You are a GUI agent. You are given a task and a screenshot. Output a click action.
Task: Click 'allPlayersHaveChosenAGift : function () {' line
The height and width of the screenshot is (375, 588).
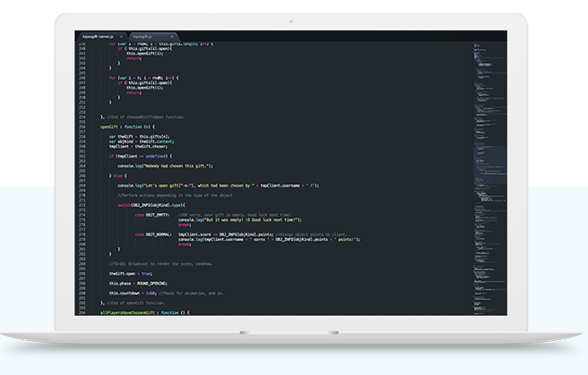click(x=144, y=312)
